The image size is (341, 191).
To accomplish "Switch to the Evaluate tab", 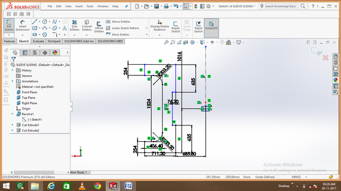I will tap(38, 41).
